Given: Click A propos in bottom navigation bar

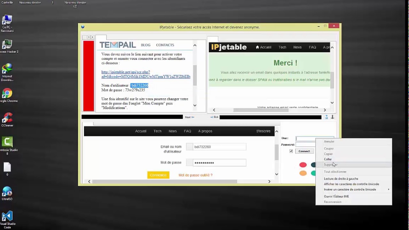Looking at the screenshot, I should click(205, 131).
